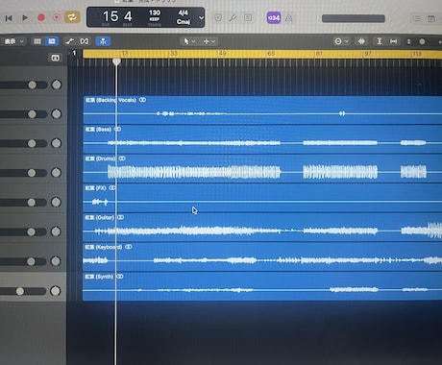Open the plus-shaped command-click tool menu
442x365 pixels.
click(x=209, y=41)
